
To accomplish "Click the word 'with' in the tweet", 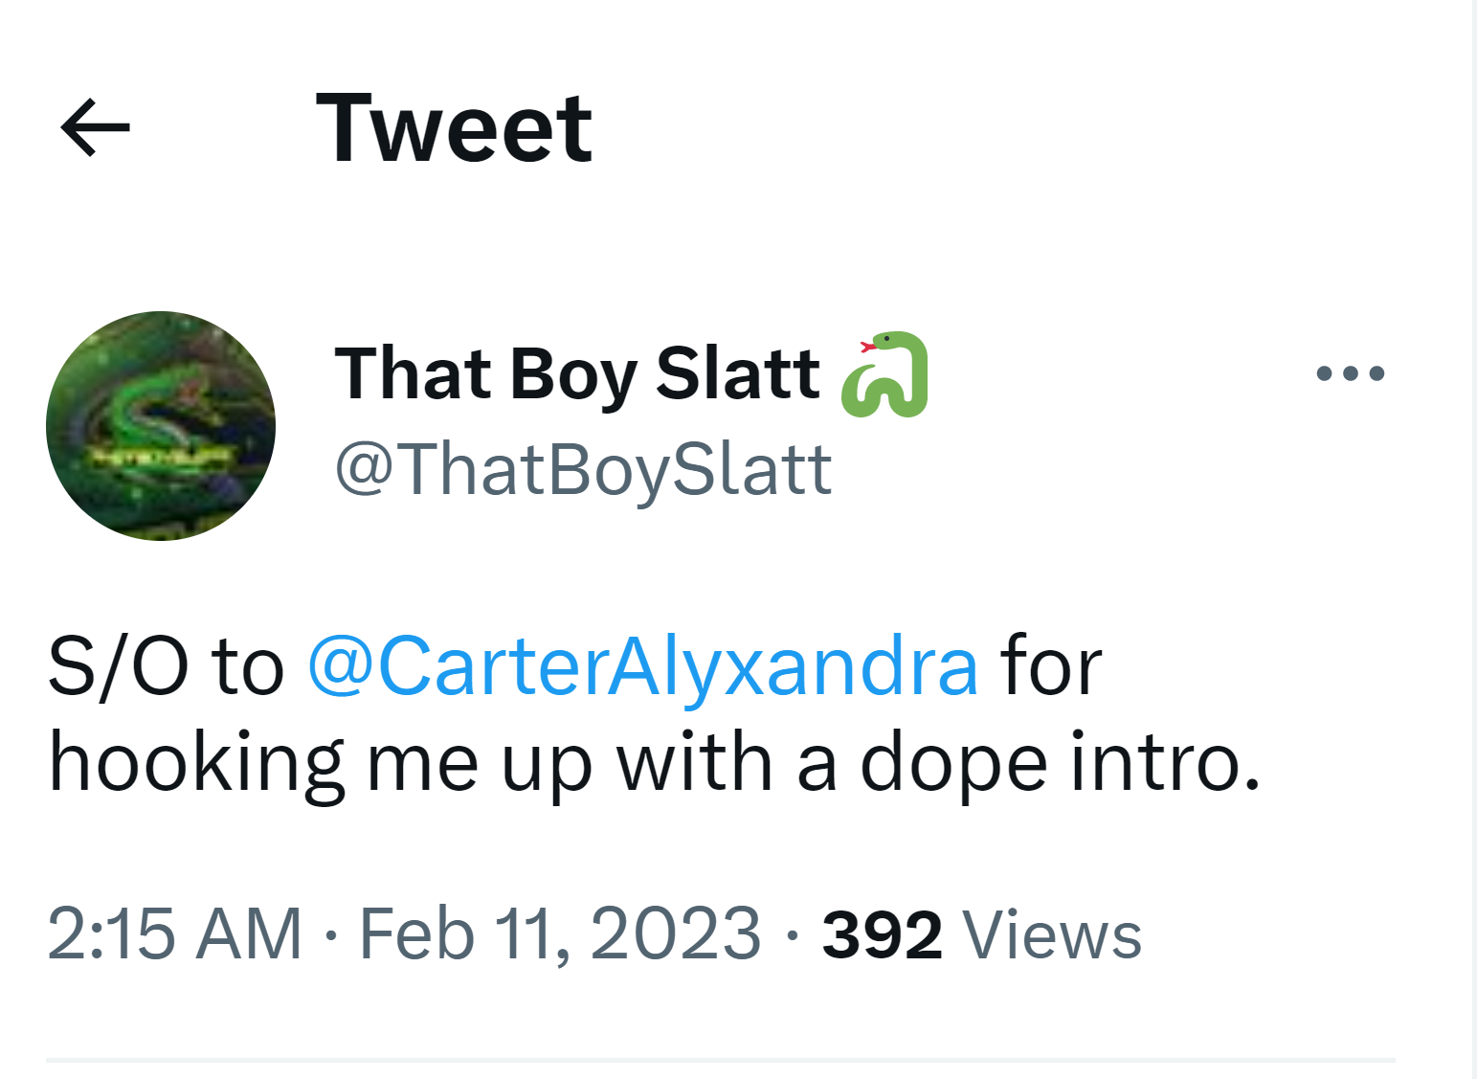I will [695, 764].
